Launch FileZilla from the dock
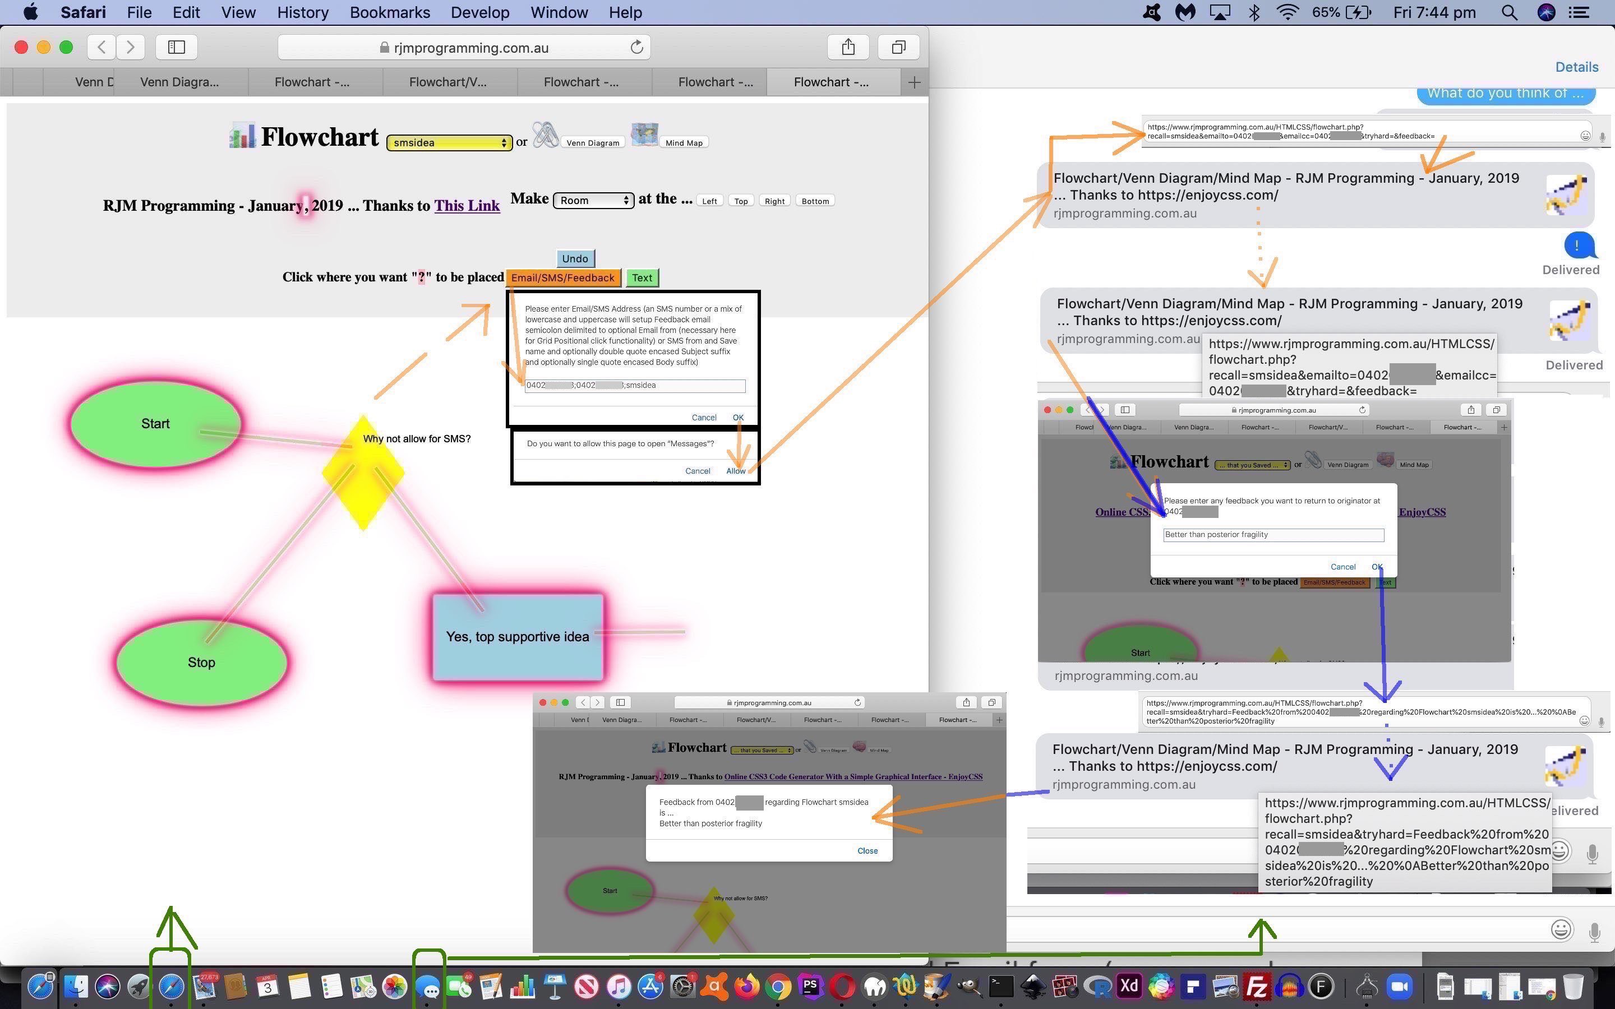This screenshot has width=1615, height=1009. (x=1257, y=987)
